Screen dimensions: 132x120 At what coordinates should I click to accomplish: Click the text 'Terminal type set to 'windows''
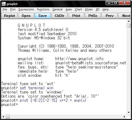tap(32, 92)
